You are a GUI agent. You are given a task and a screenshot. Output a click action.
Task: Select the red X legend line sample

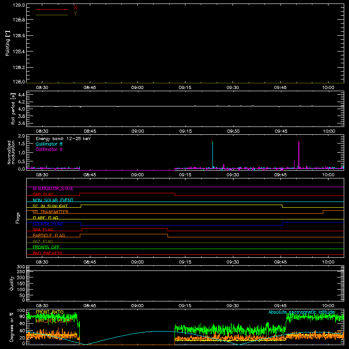coord(52,9)
